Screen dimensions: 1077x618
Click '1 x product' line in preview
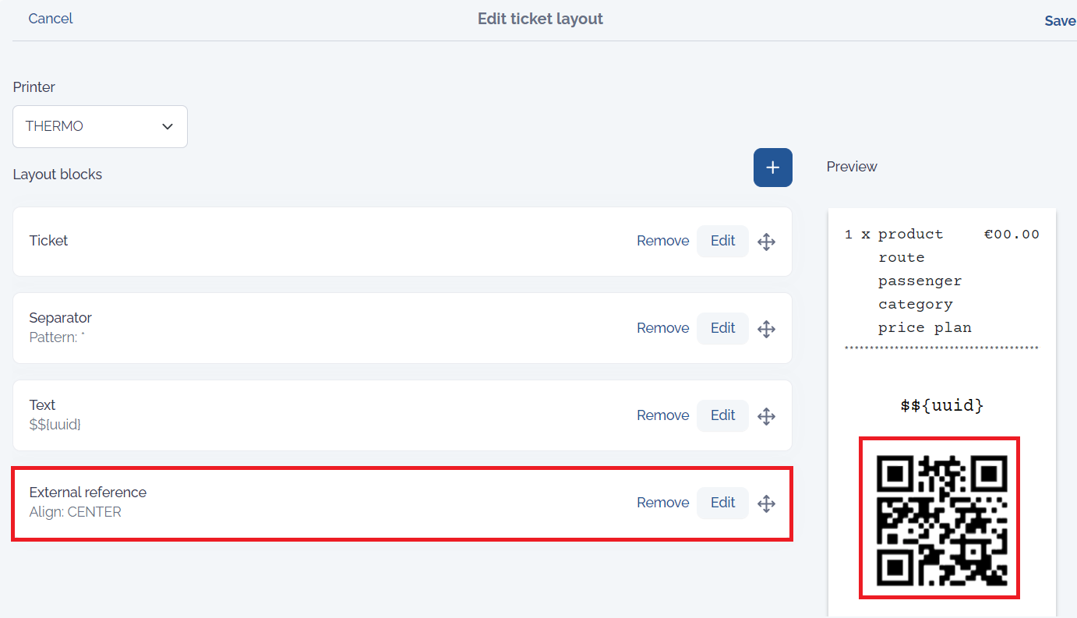[894, 234]
